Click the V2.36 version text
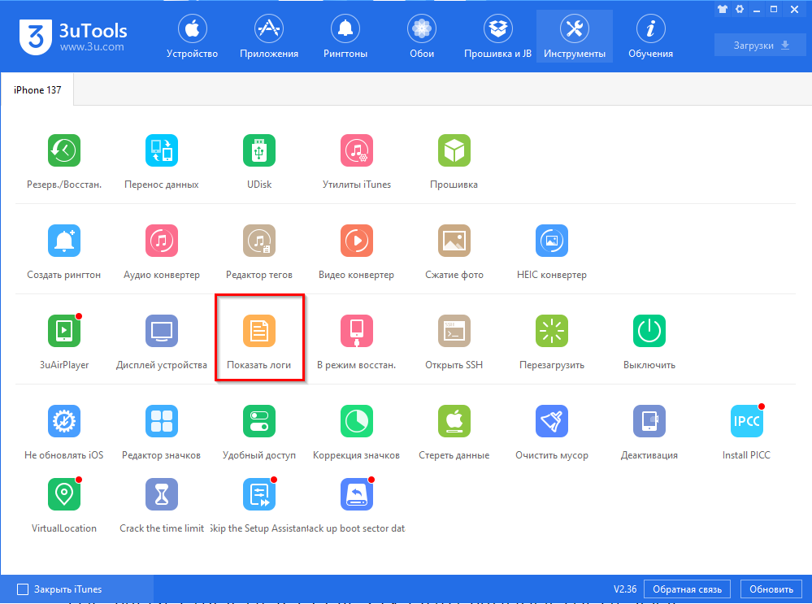 click(625, 589)
